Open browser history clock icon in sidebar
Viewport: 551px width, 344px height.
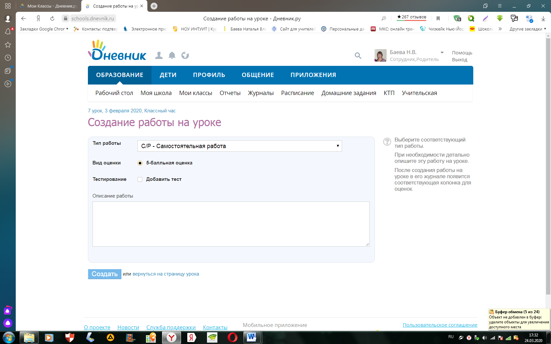(x=8, y=58)
